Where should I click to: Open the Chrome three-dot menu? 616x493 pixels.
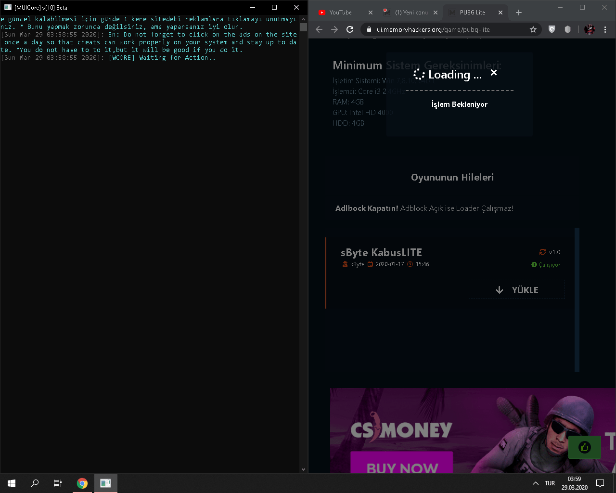(x=605, y=29)
